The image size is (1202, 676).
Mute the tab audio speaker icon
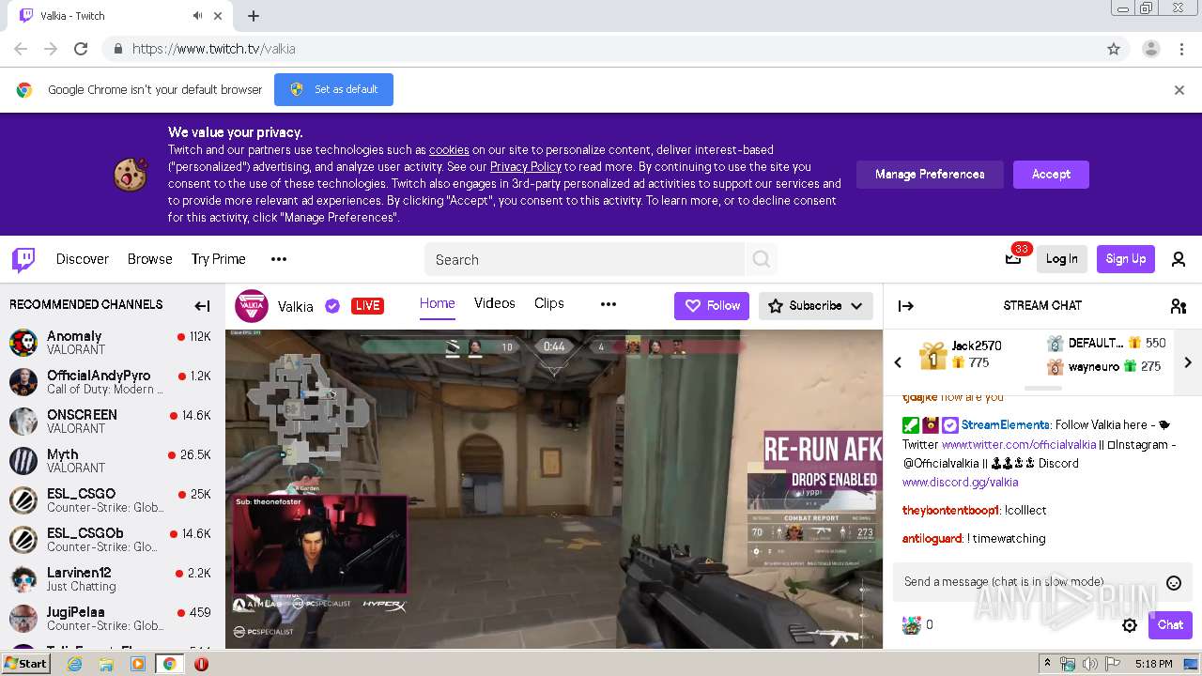[197, 16]
